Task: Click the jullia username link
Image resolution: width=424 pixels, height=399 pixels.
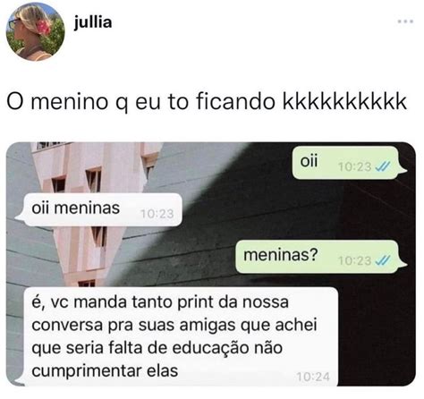Action: [93, 22]
